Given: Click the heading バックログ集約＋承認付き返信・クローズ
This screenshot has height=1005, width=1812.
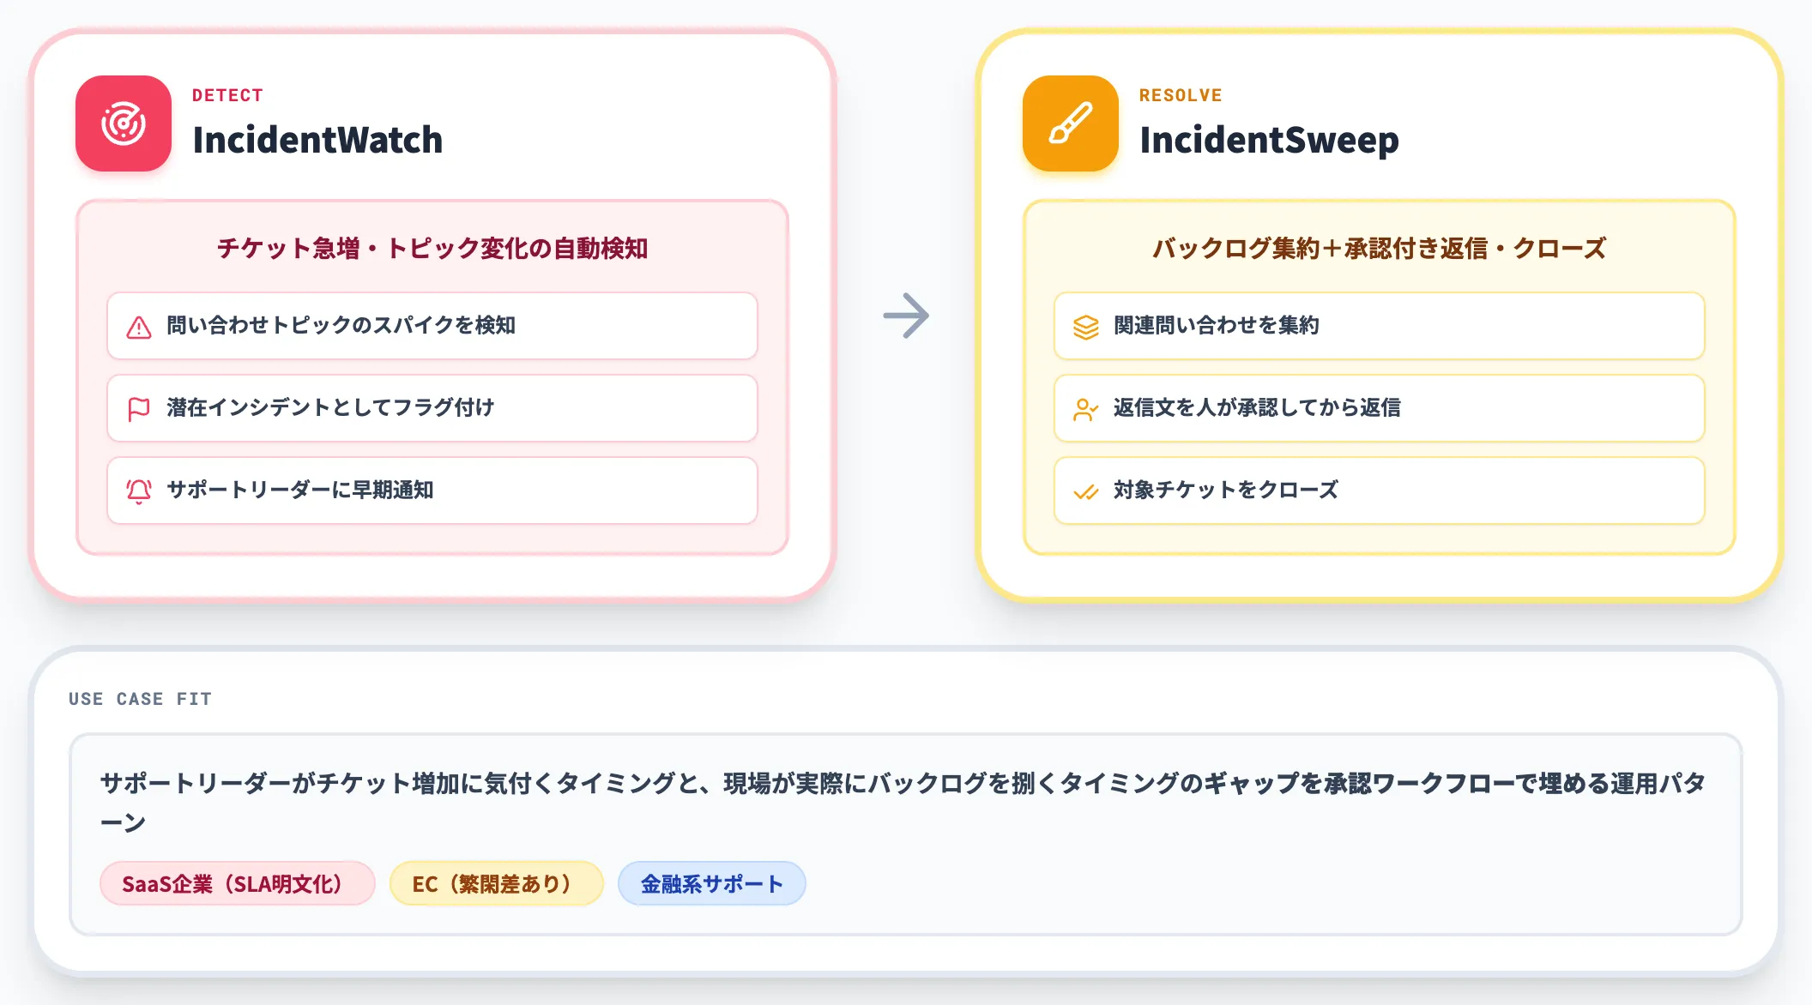Looking at the screenshot, I should pyautogui.click(x=1380, y=248).
